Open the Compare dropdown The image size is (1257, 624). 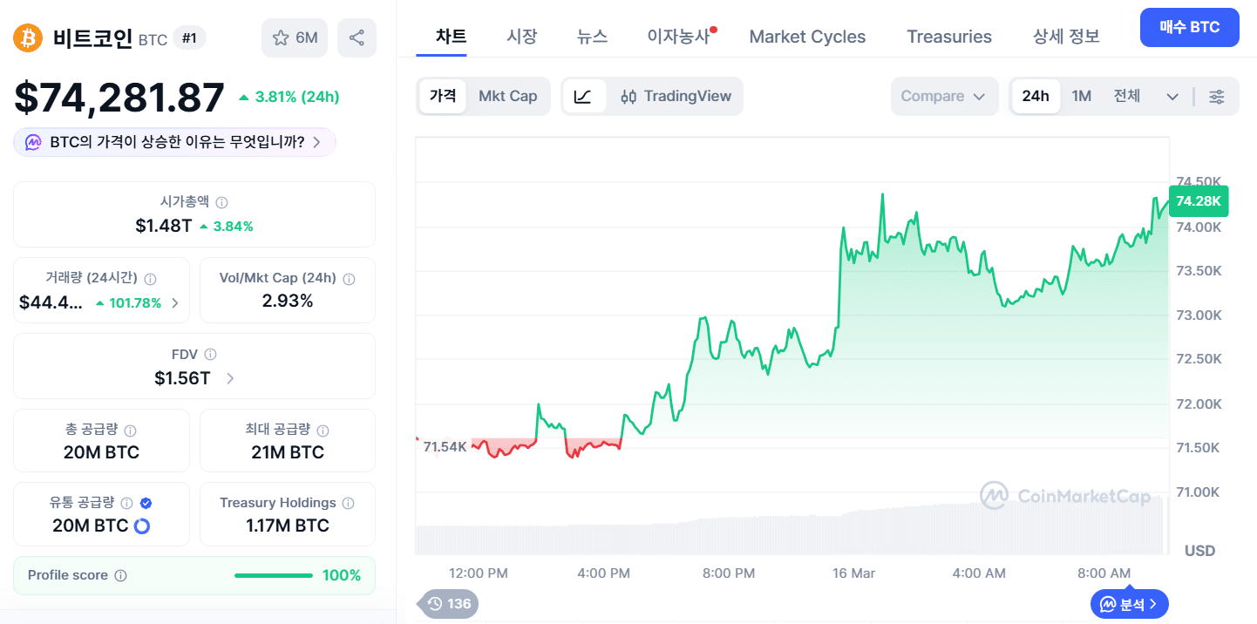tap(942, 96)
